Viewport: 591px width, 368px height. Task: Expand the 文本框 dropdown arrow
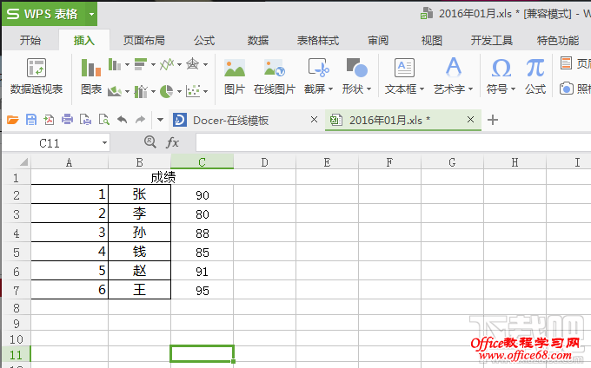tap(422, 89)
